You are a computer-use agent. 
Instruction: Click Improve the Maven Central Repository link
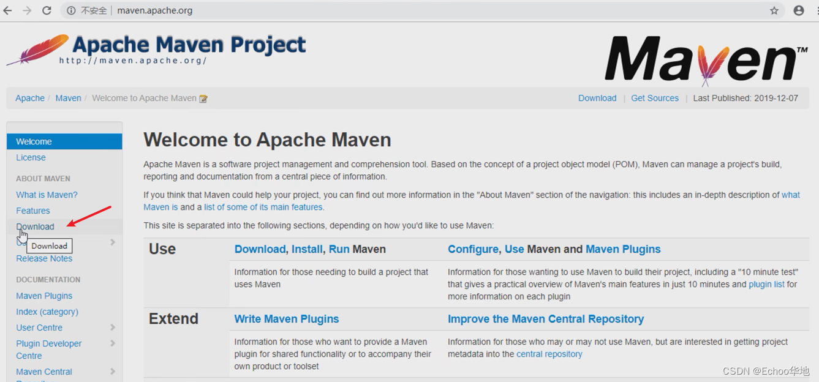(546, 319)
